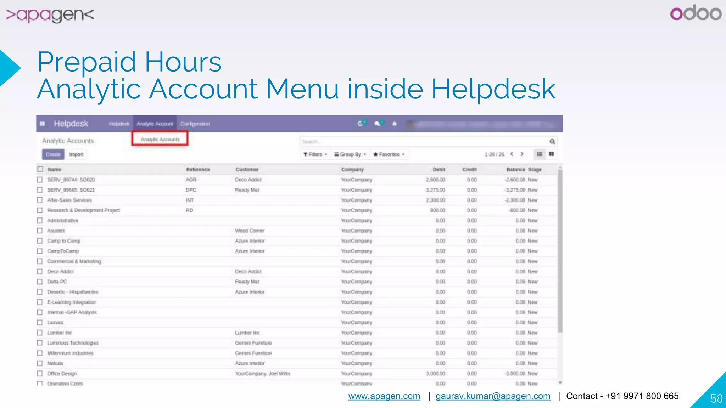
Task: Toggle the select-all header checkbox
Action: coord(40,169)
